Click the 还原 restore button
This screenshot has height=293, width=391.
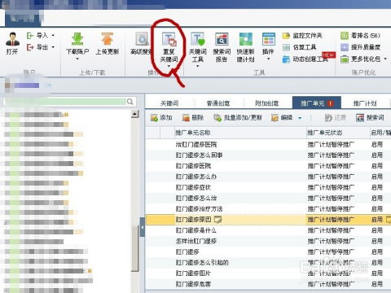(x=336, y=118)
